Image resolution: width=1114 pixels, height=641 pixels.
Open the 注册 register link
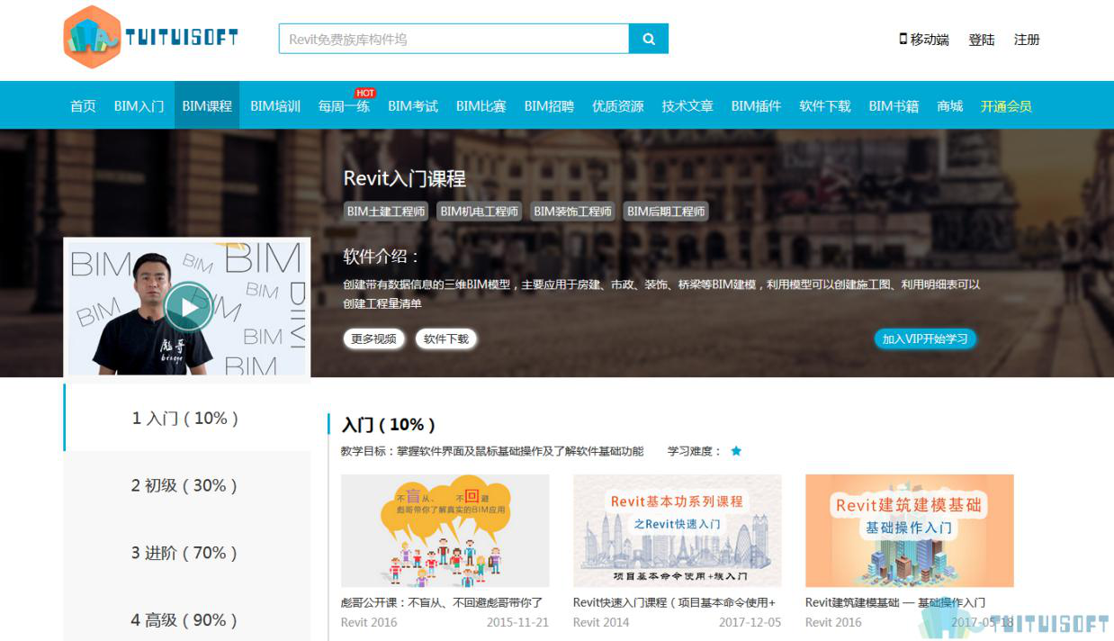coord(1027,40)
